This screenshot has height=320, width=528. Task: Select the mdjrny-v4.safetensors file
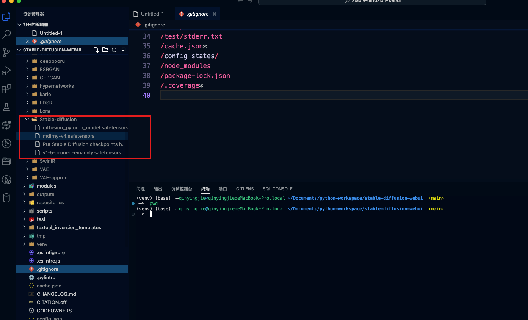click(x=72, y=136)
